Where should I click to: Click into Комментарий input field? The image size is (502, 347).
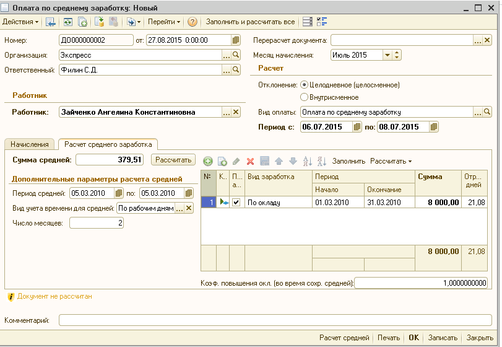(275, 320)
